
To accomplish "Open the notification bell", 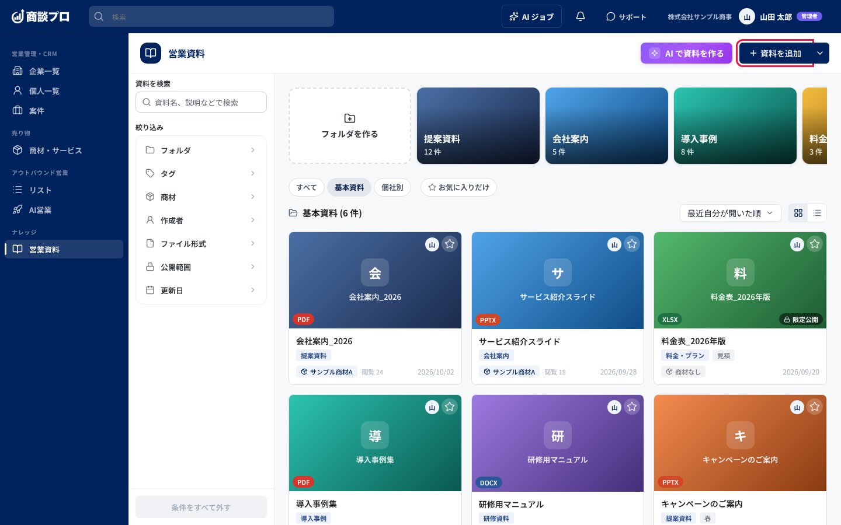I will (x=580, y=16).
